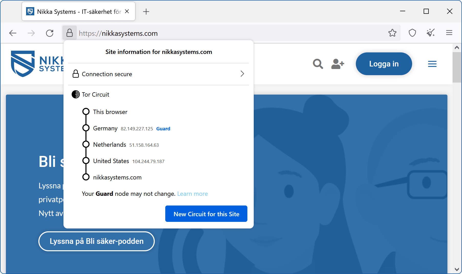This screenshot has width=462, height=274.
Task: Click the forward navigation arrow
Action: 31,33
